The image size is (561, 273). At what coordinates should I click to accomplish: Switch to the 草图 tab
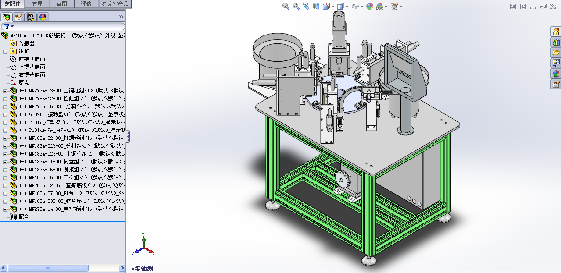[62, 4]
